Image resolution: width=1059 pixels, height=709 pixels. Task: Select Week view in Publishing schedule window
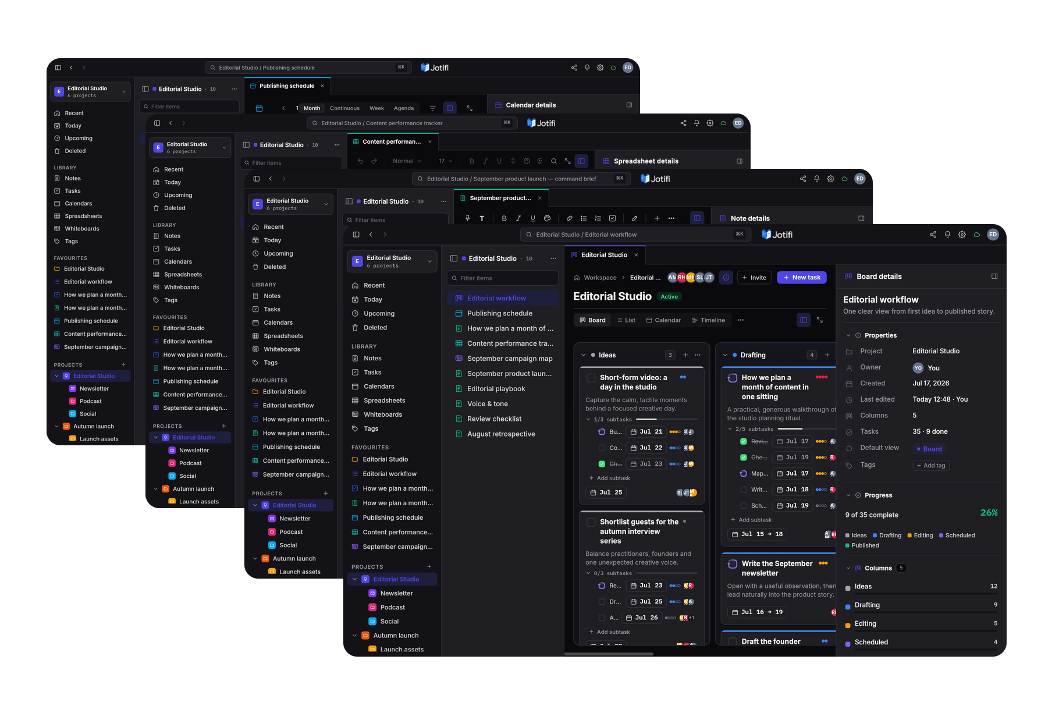point(376,108)
